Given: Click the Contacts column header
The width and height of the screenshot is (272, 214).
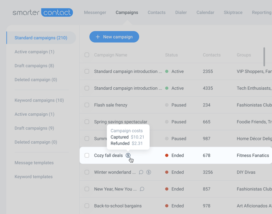Looking at the screenshot, I should pyautogui.click(x=212, y=55).
